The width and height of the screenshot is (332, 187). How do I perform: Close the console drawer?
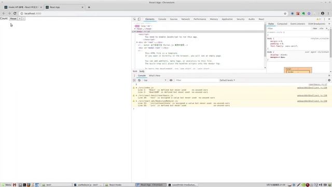tap(329, 76)
